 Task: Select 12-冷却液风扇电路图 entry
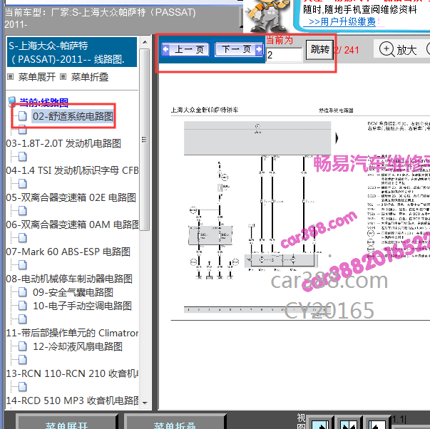click(x=78, y=346)
